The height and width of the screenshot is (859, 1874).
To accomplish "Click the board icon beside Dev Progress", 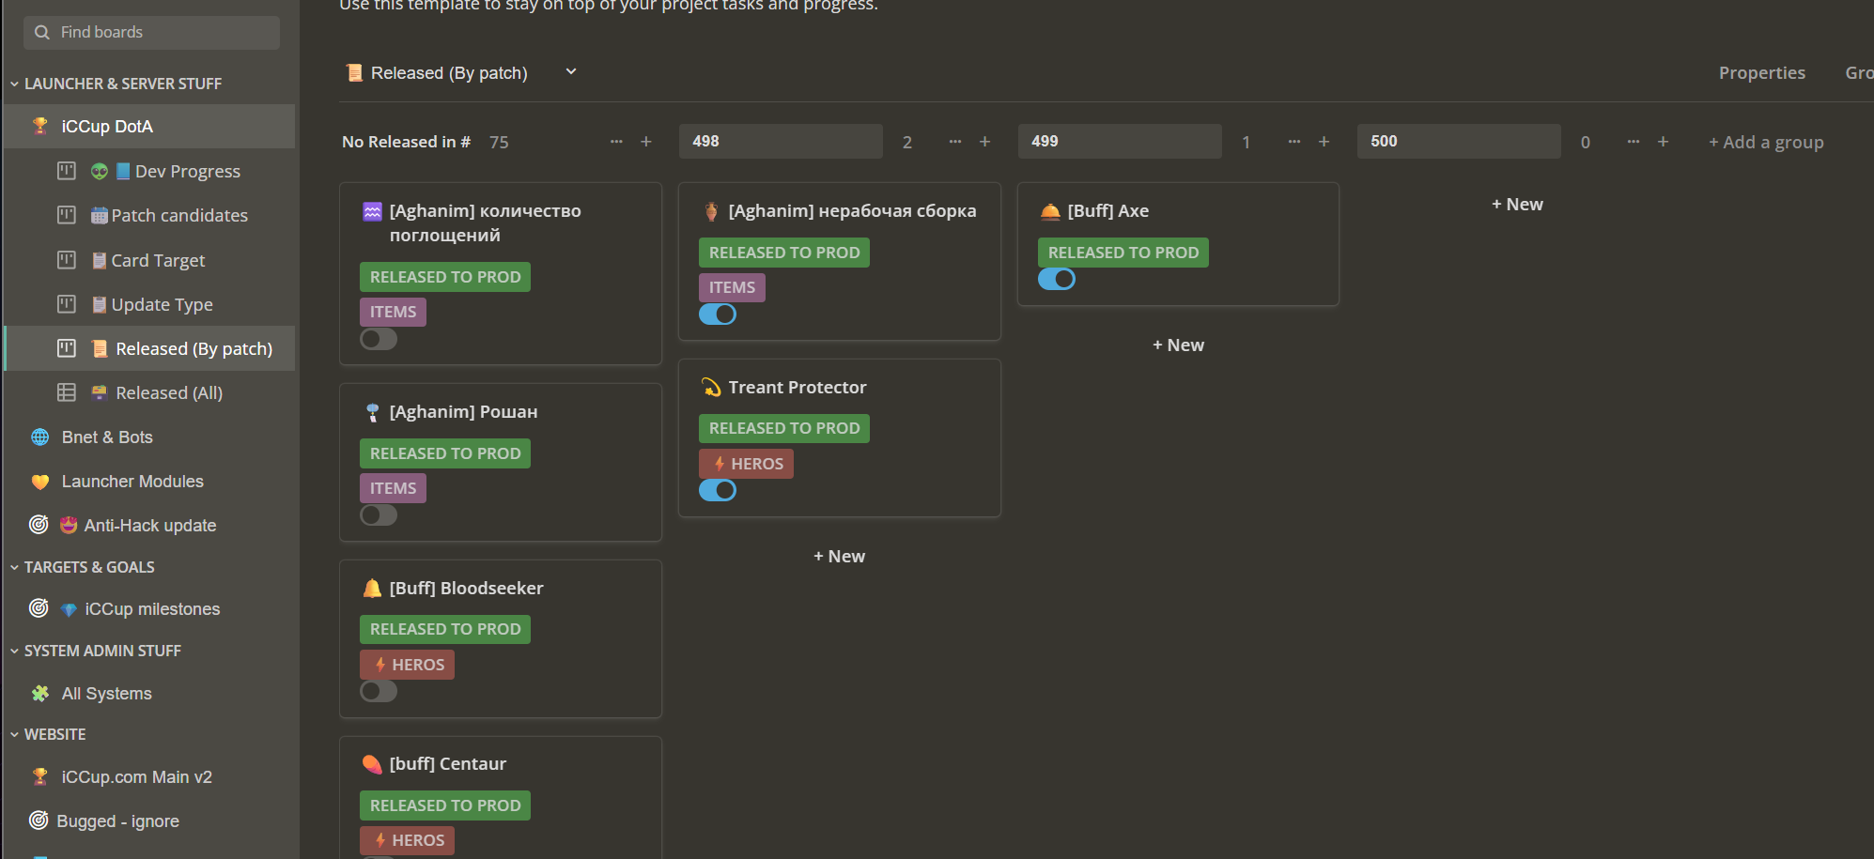I will pos(67,171).
